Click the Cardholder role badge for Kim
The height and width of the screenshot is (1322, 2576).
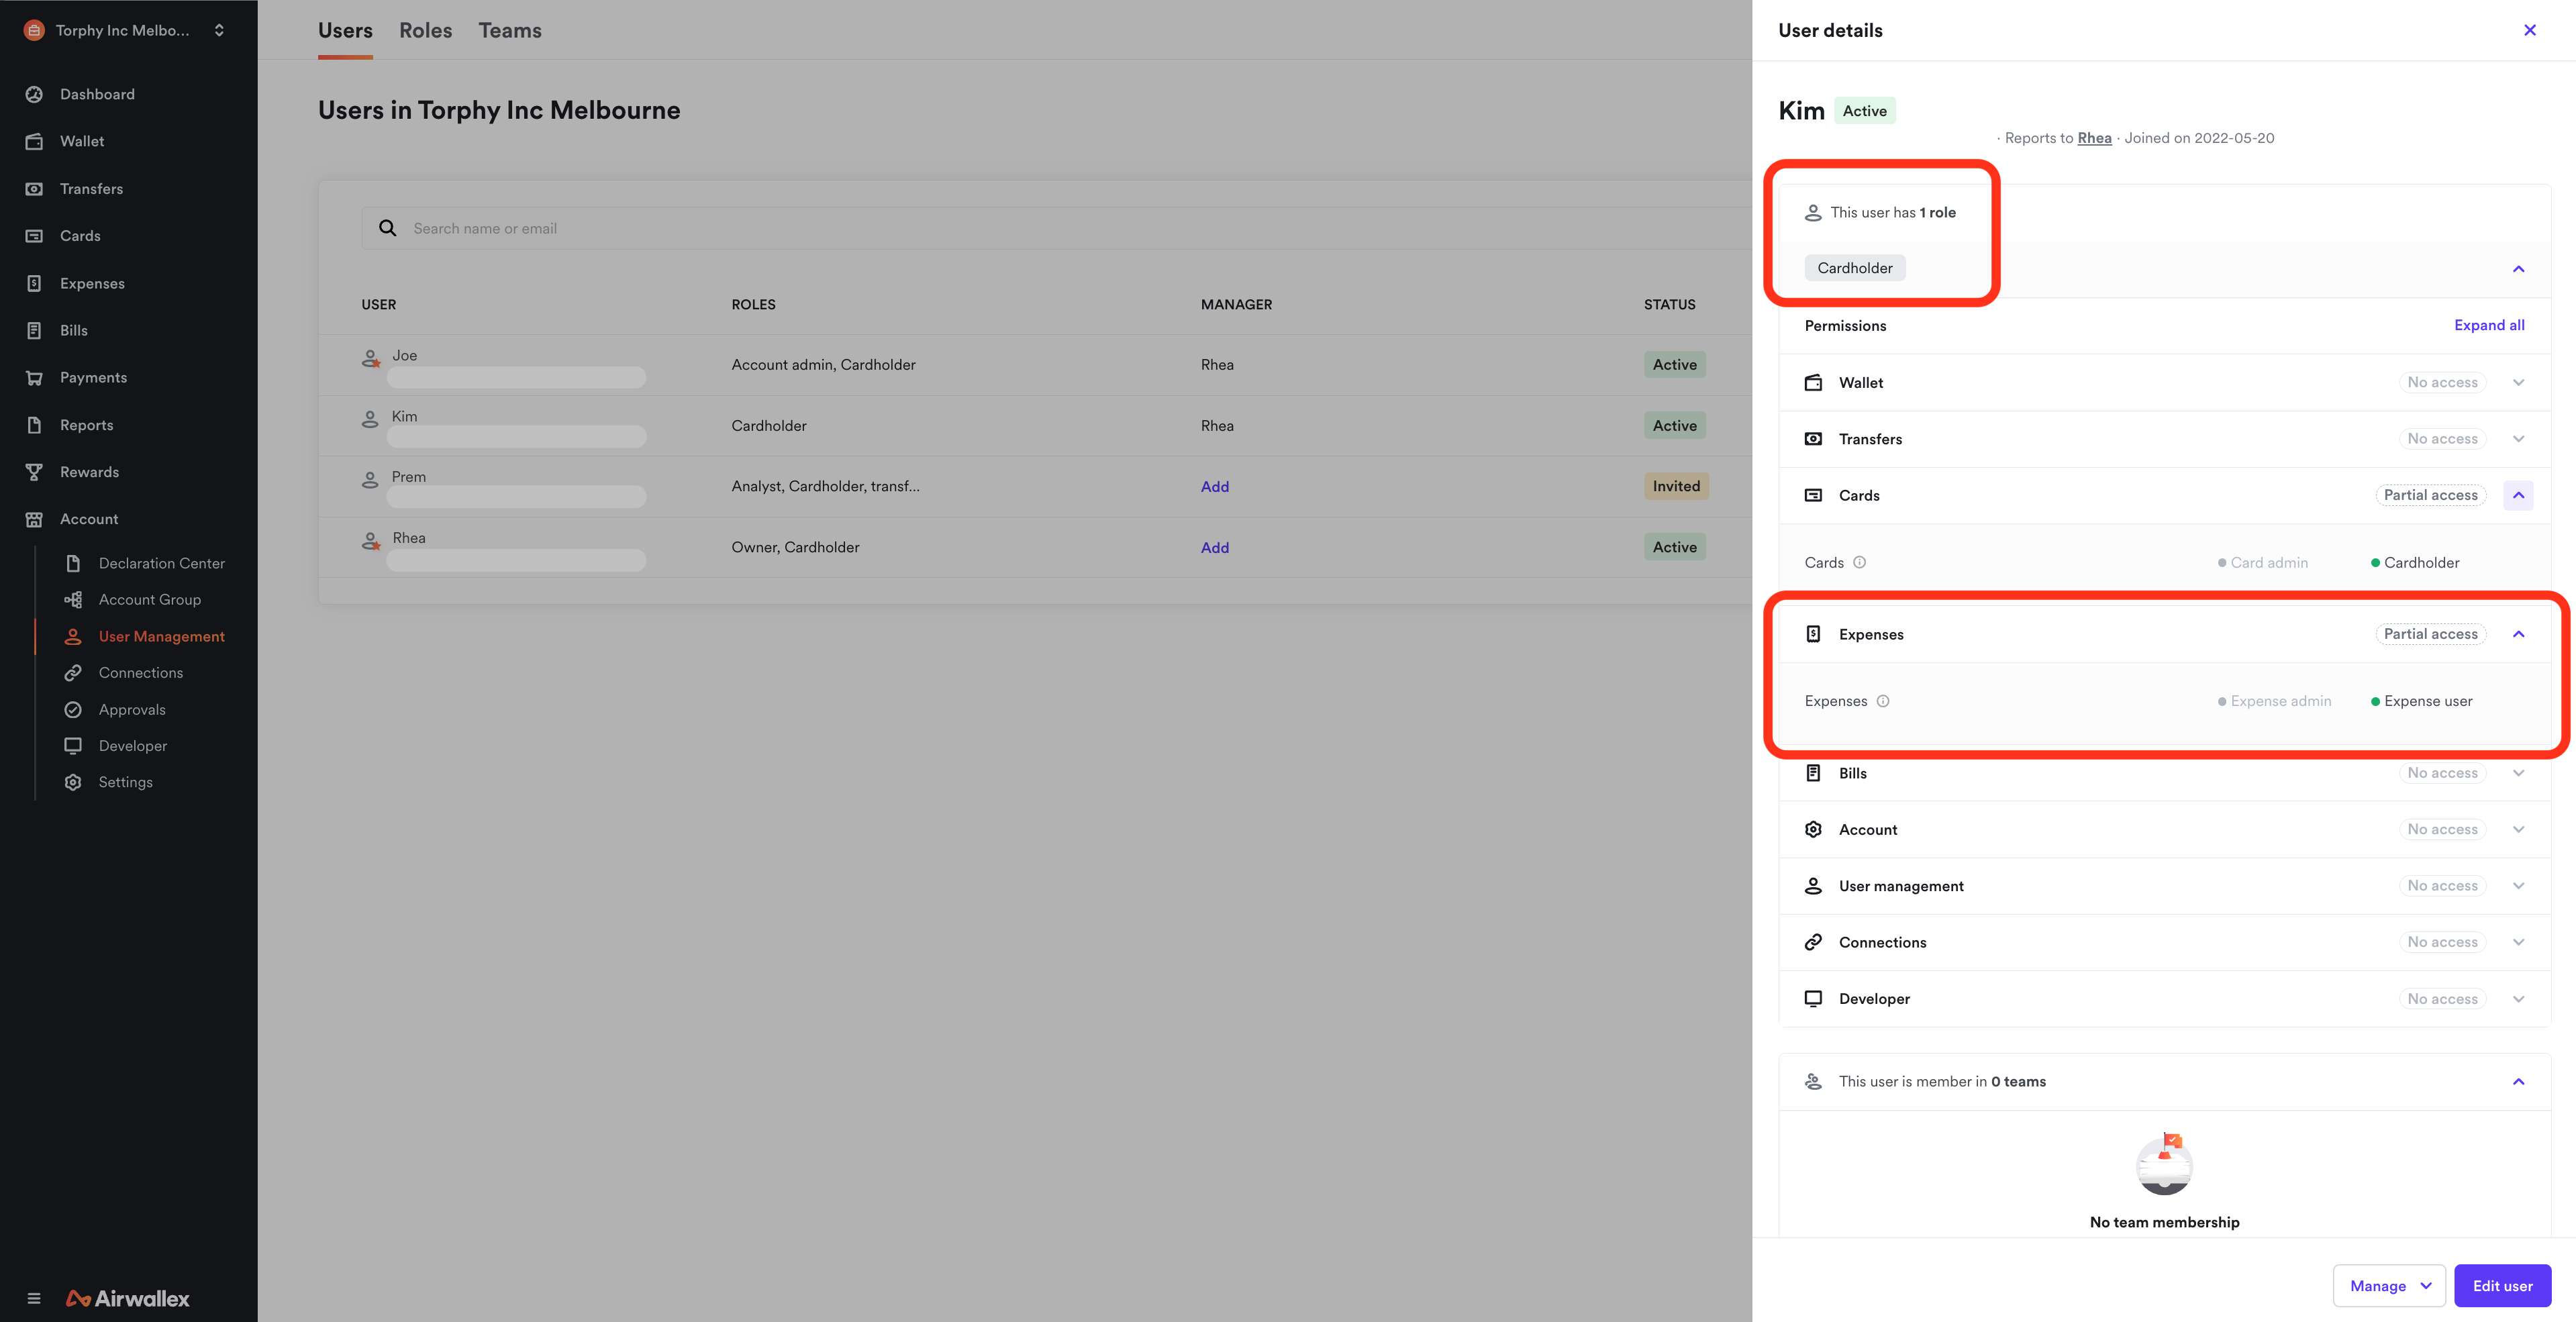pos(1854,267)
